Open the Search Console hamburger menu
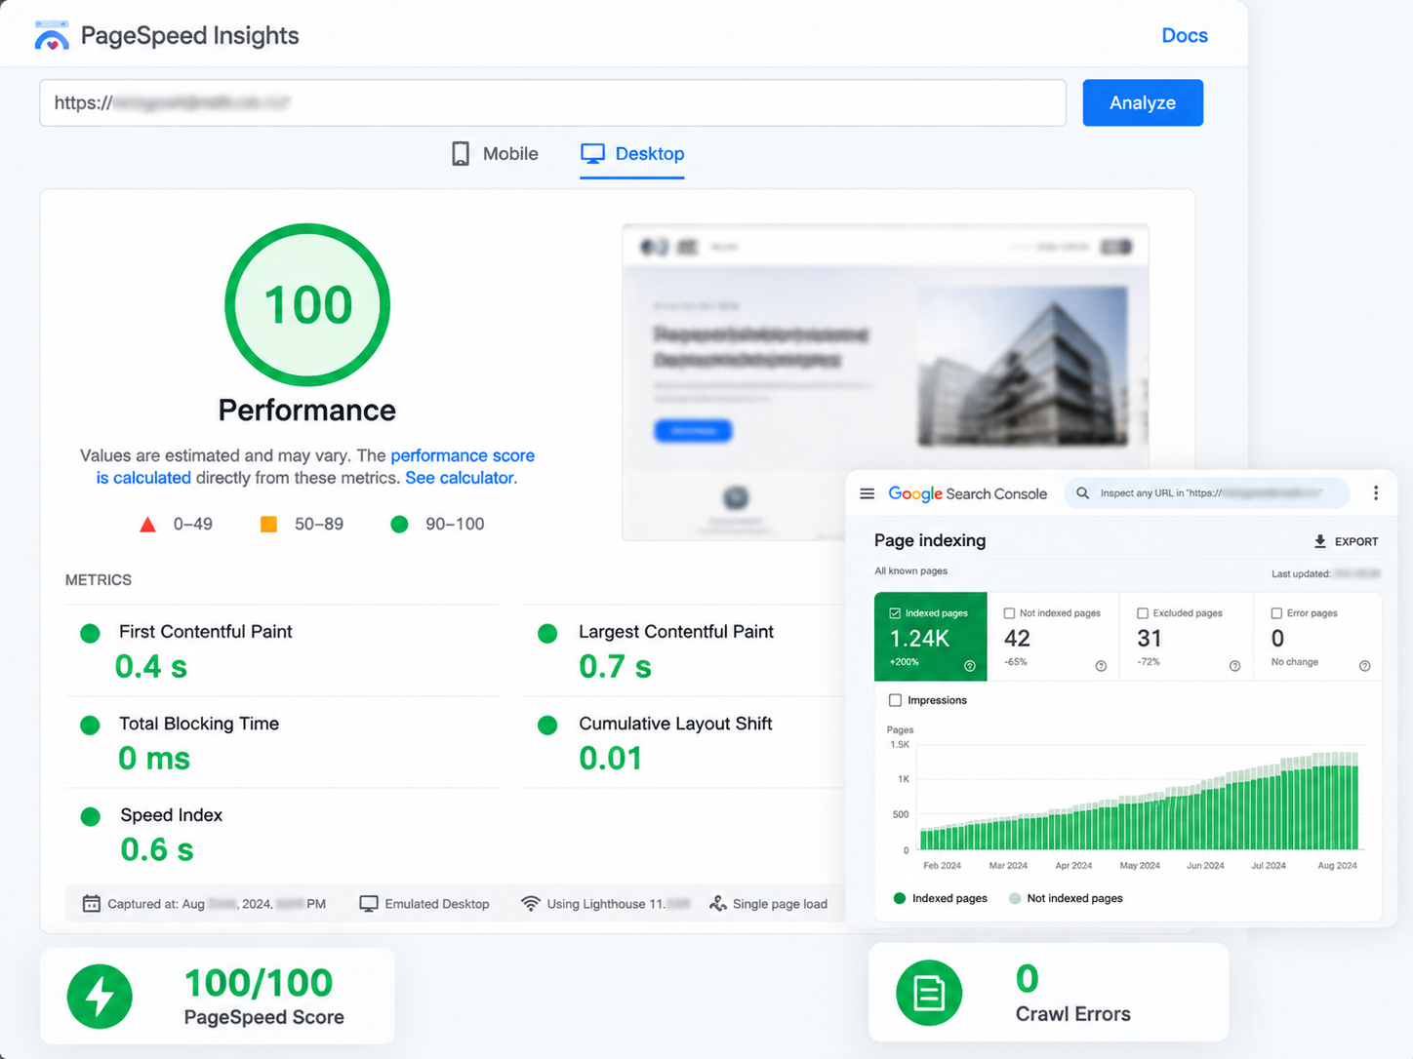This screenshot has width=1413, height=1059. [x=867, y=493]
